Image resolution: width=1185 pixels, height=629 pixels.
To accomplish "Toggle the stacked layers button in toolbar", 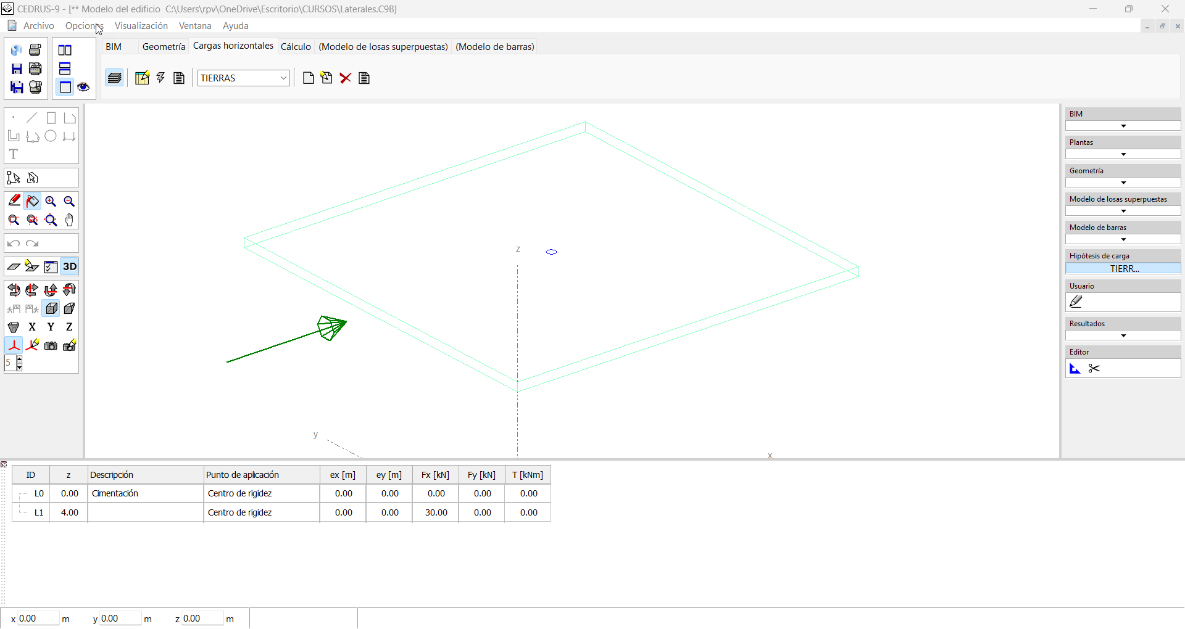I will (x=115, y=78).
